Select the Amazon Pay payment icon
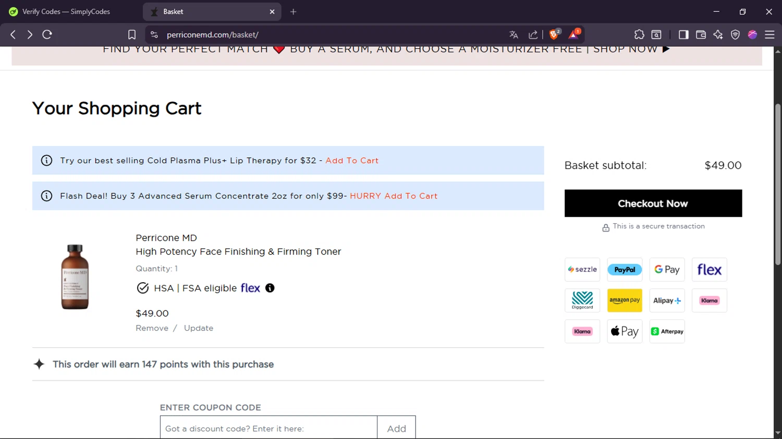The image size is (782, 439). [x=625, y=300]
